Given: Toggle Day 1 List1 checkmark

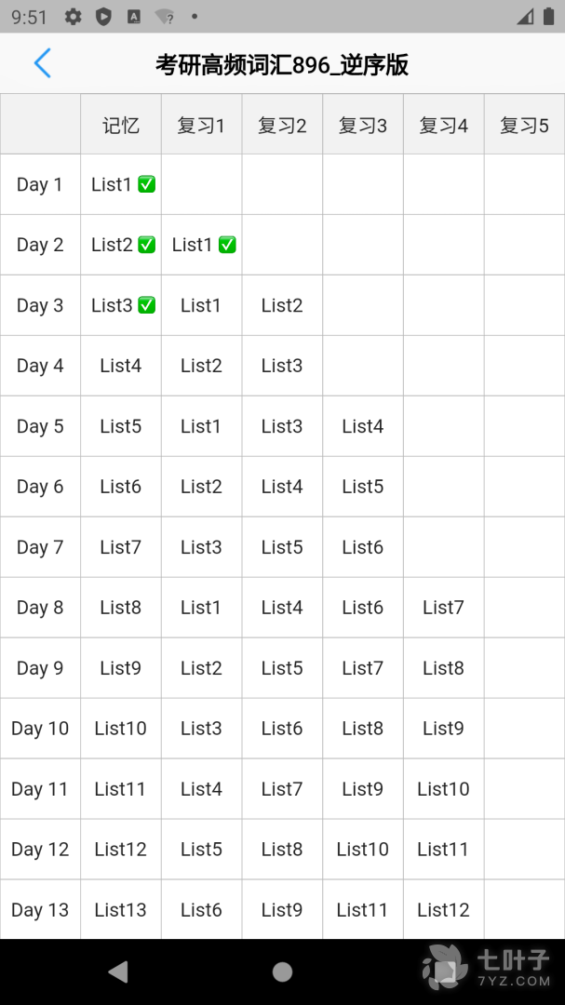Looking at the screenshot, I should tap(146, 184).
